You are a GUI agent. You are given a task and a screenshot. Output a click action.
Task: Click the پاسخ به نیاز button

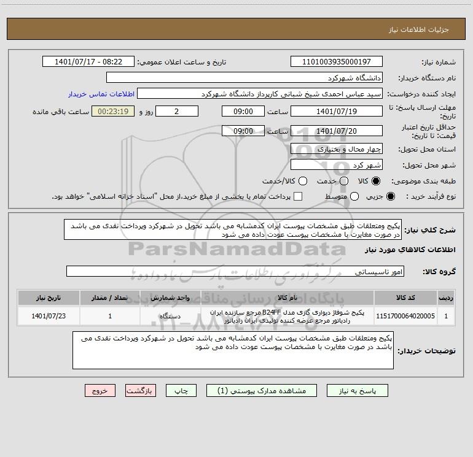click(x=357, y=390)
